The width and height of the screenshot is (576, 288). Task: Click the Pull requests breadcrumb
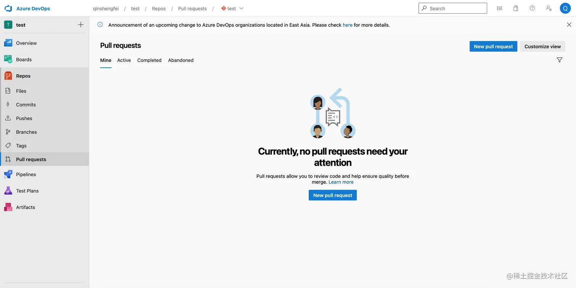[x=192, y=8]
